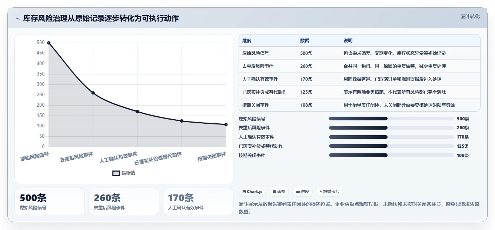The width and height of the screenshot is (495, 230).
Task: Select the chart data point for 原始风险信号
Action: (49, 43)
